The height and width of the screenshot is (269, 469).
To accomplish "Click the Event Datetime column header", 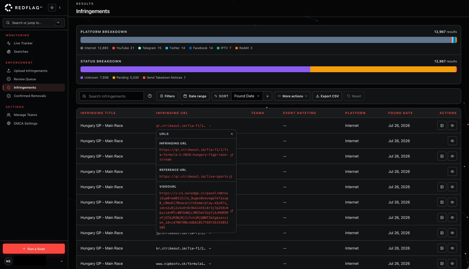I will point(300,113).
